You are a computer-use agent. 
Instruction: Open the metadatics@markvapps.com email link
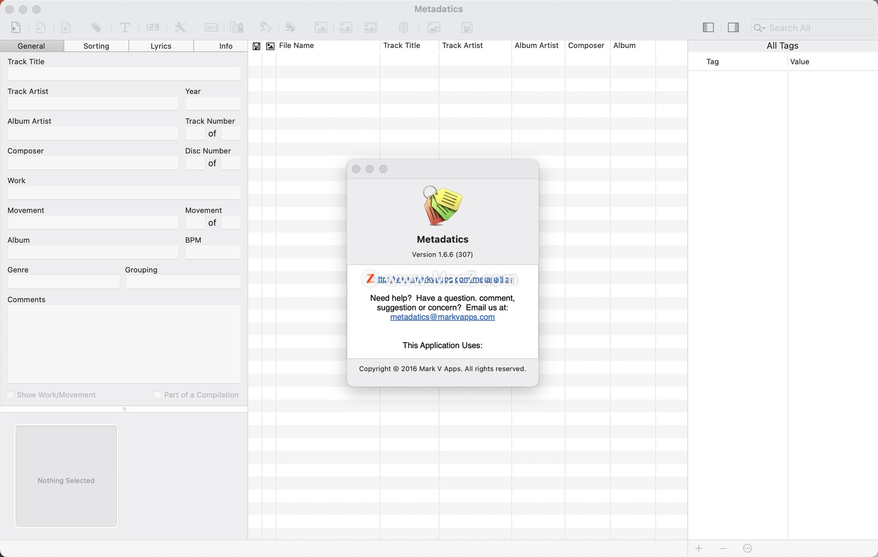pos(442,316)
